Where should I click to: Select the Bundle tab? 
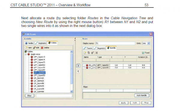tap(111, 48)
